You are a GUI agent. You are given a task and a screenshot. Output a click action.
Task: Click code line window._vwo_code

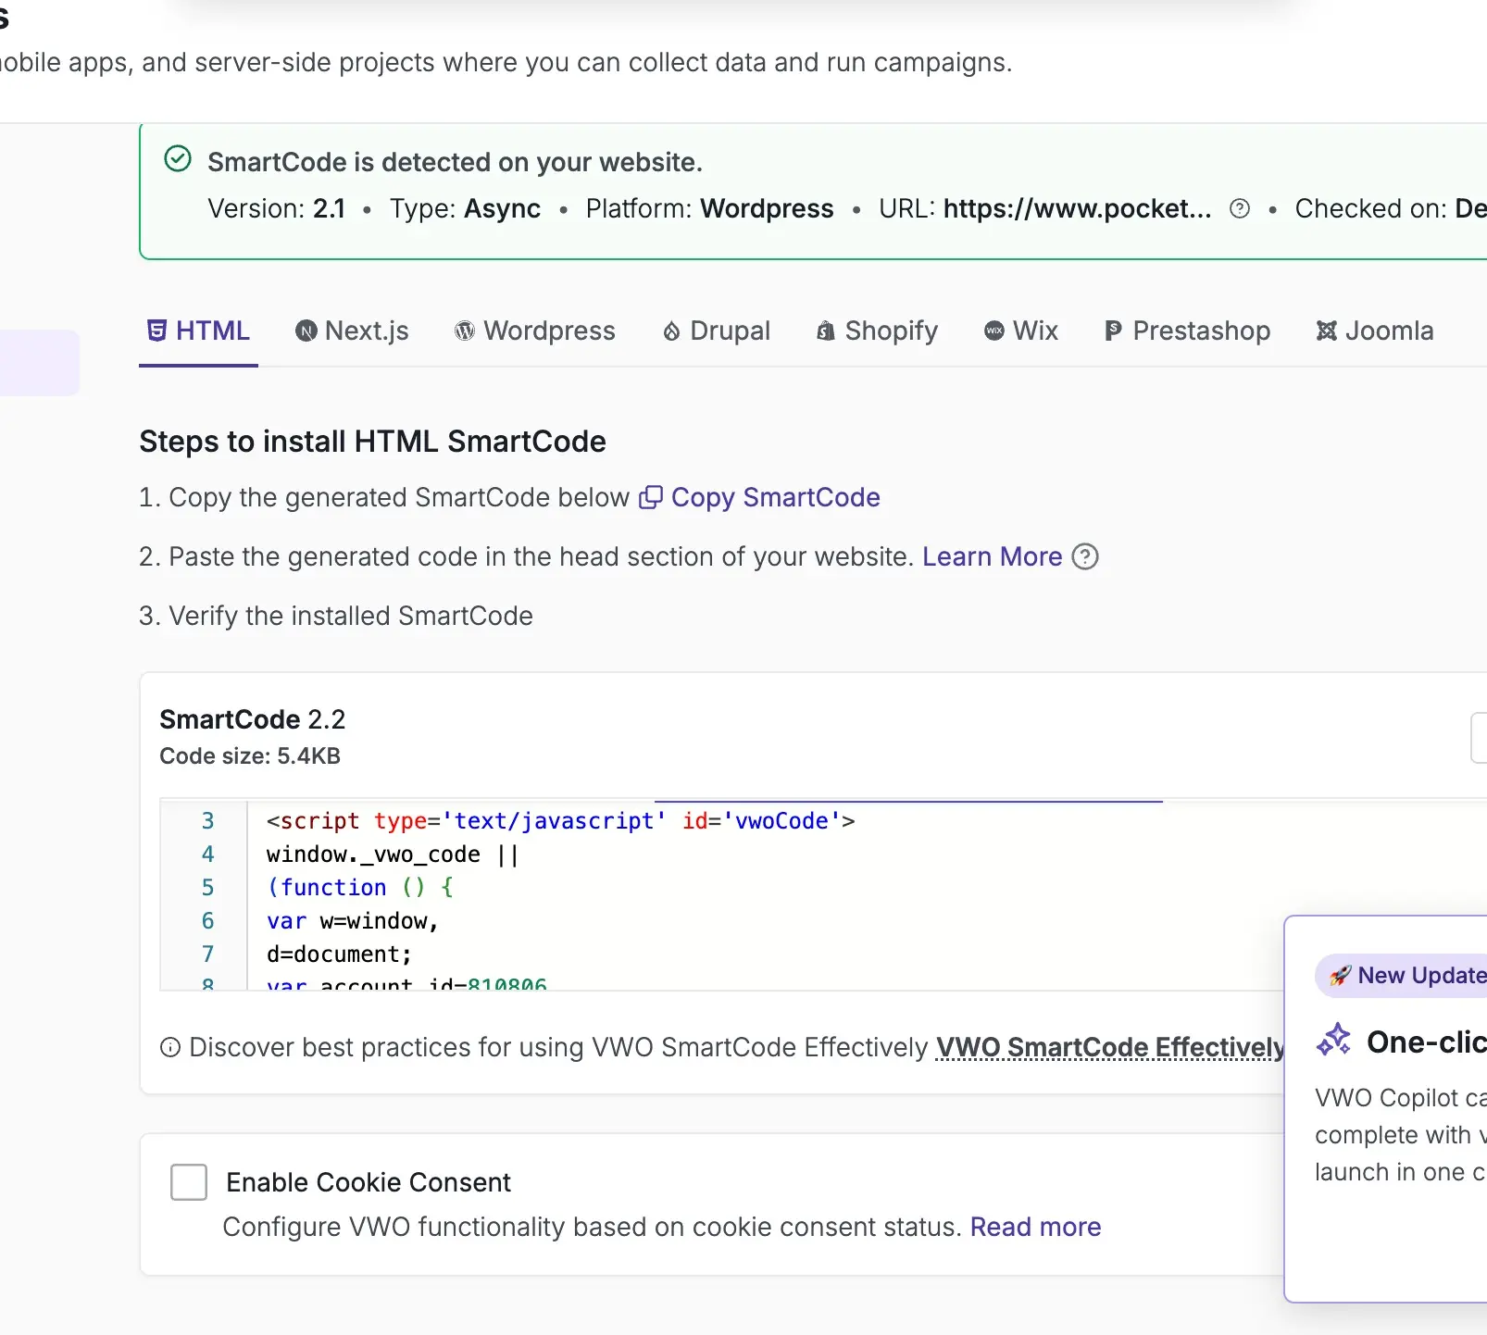(x=393, y=855)
